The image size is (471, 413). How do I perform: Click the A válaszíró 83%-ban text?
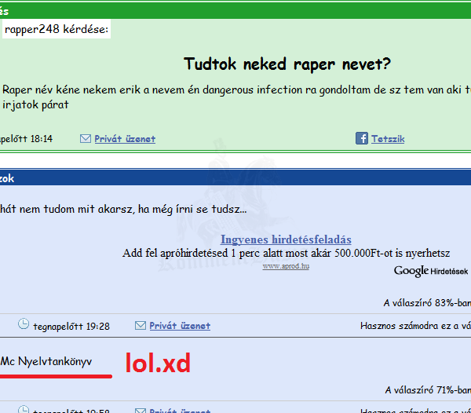(x=426, y=302)
